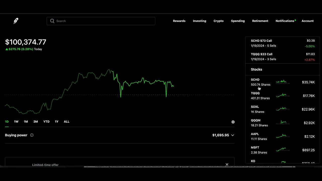Click the SOXL mini sparkline chart

point(283,109)
